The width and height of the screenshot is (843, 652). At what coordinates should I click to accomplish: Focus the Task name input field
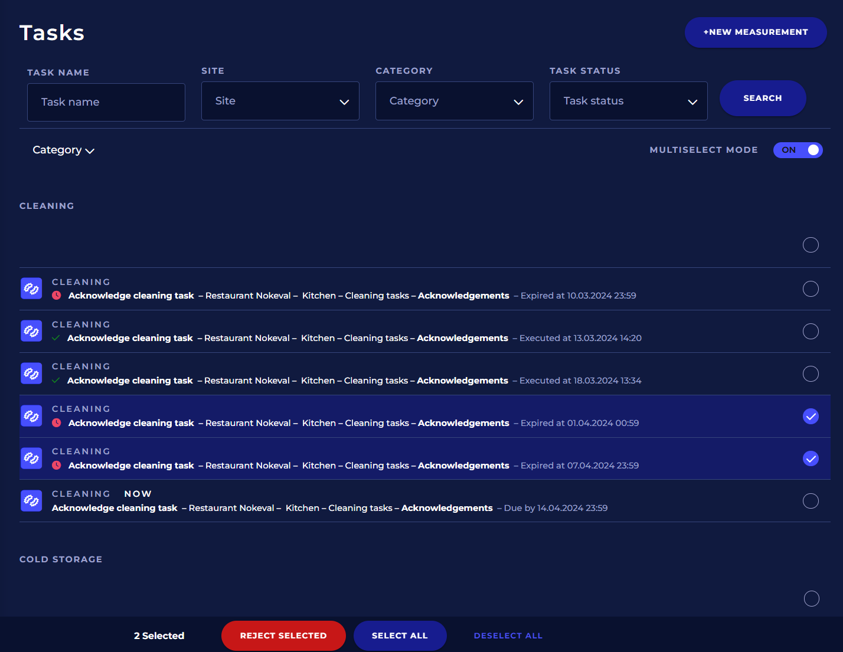(x=106, y=102)
